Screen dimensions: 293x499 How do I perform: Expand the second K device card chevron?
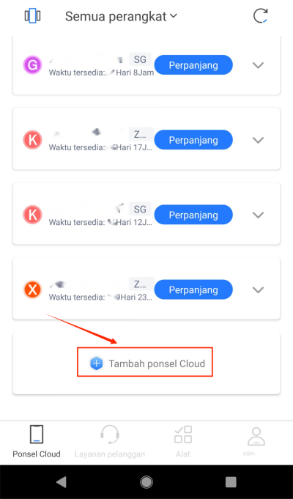[x=258, y=215]
